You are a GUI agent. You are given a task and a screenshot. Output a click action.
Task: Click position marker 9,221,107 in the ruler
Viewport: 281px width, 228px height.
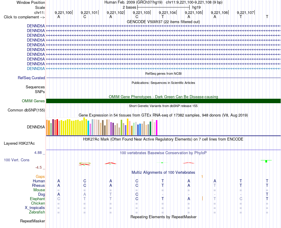245,12
